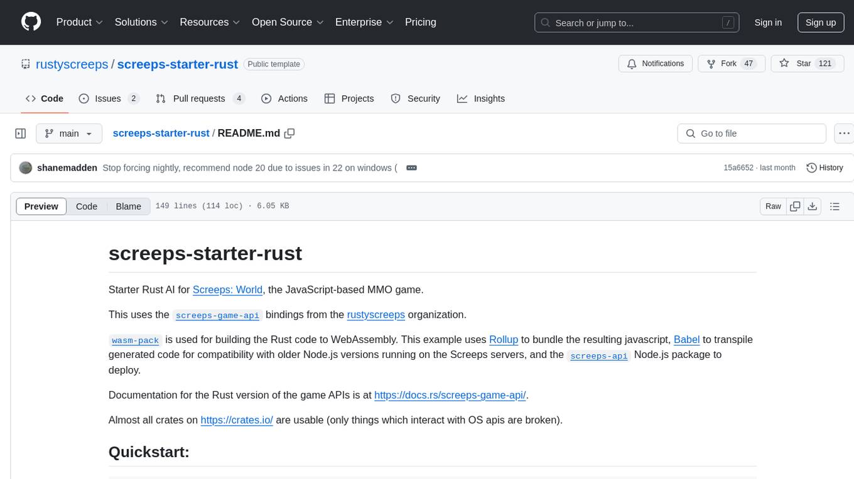
Task: Switch to the Actions tab
Action: 284,98
